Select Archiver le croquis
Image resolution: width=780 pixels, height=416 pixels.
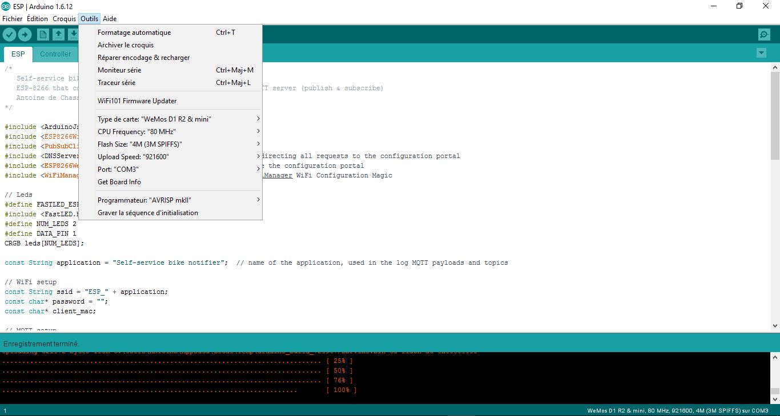coord(170,45)
